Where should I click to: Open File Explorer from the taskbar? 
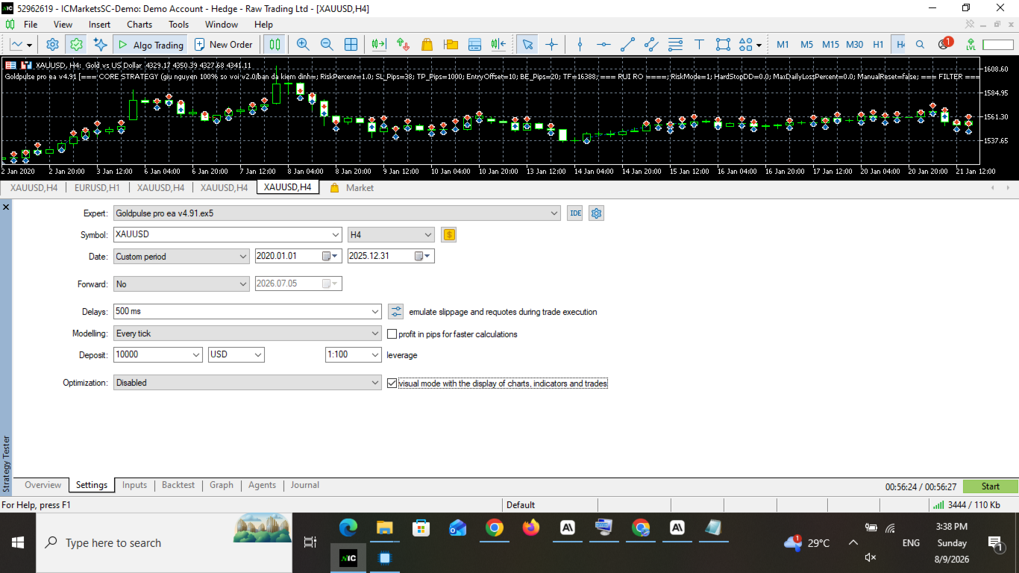(384, 528)
